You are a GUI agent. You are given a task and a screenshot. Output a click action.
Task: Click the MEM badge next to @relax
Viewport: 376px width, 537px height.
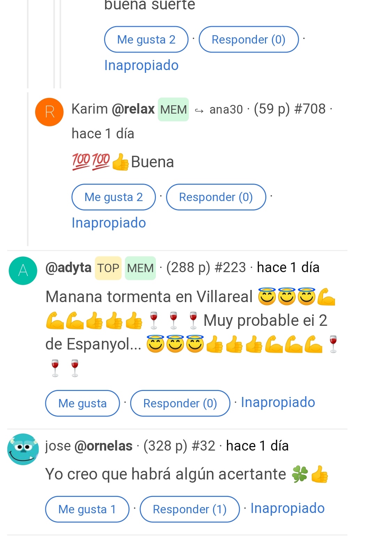(173, 109)
